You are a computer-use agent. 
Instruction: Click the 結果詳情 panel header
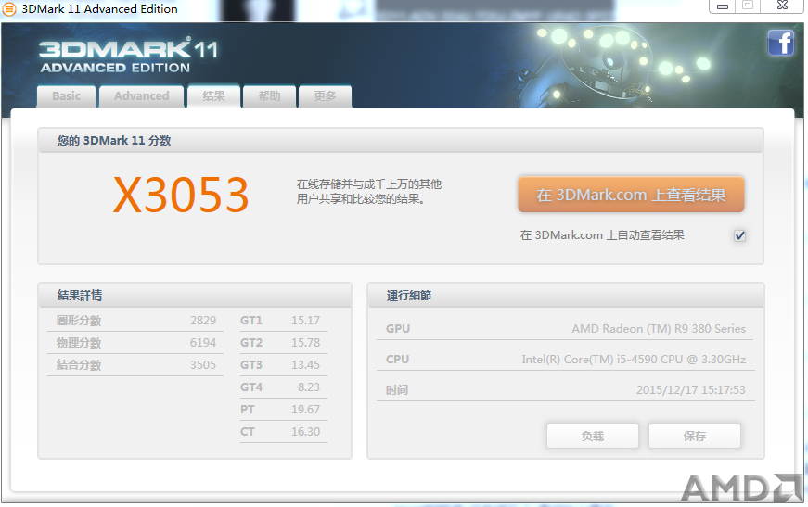click(x=195, y=295)
